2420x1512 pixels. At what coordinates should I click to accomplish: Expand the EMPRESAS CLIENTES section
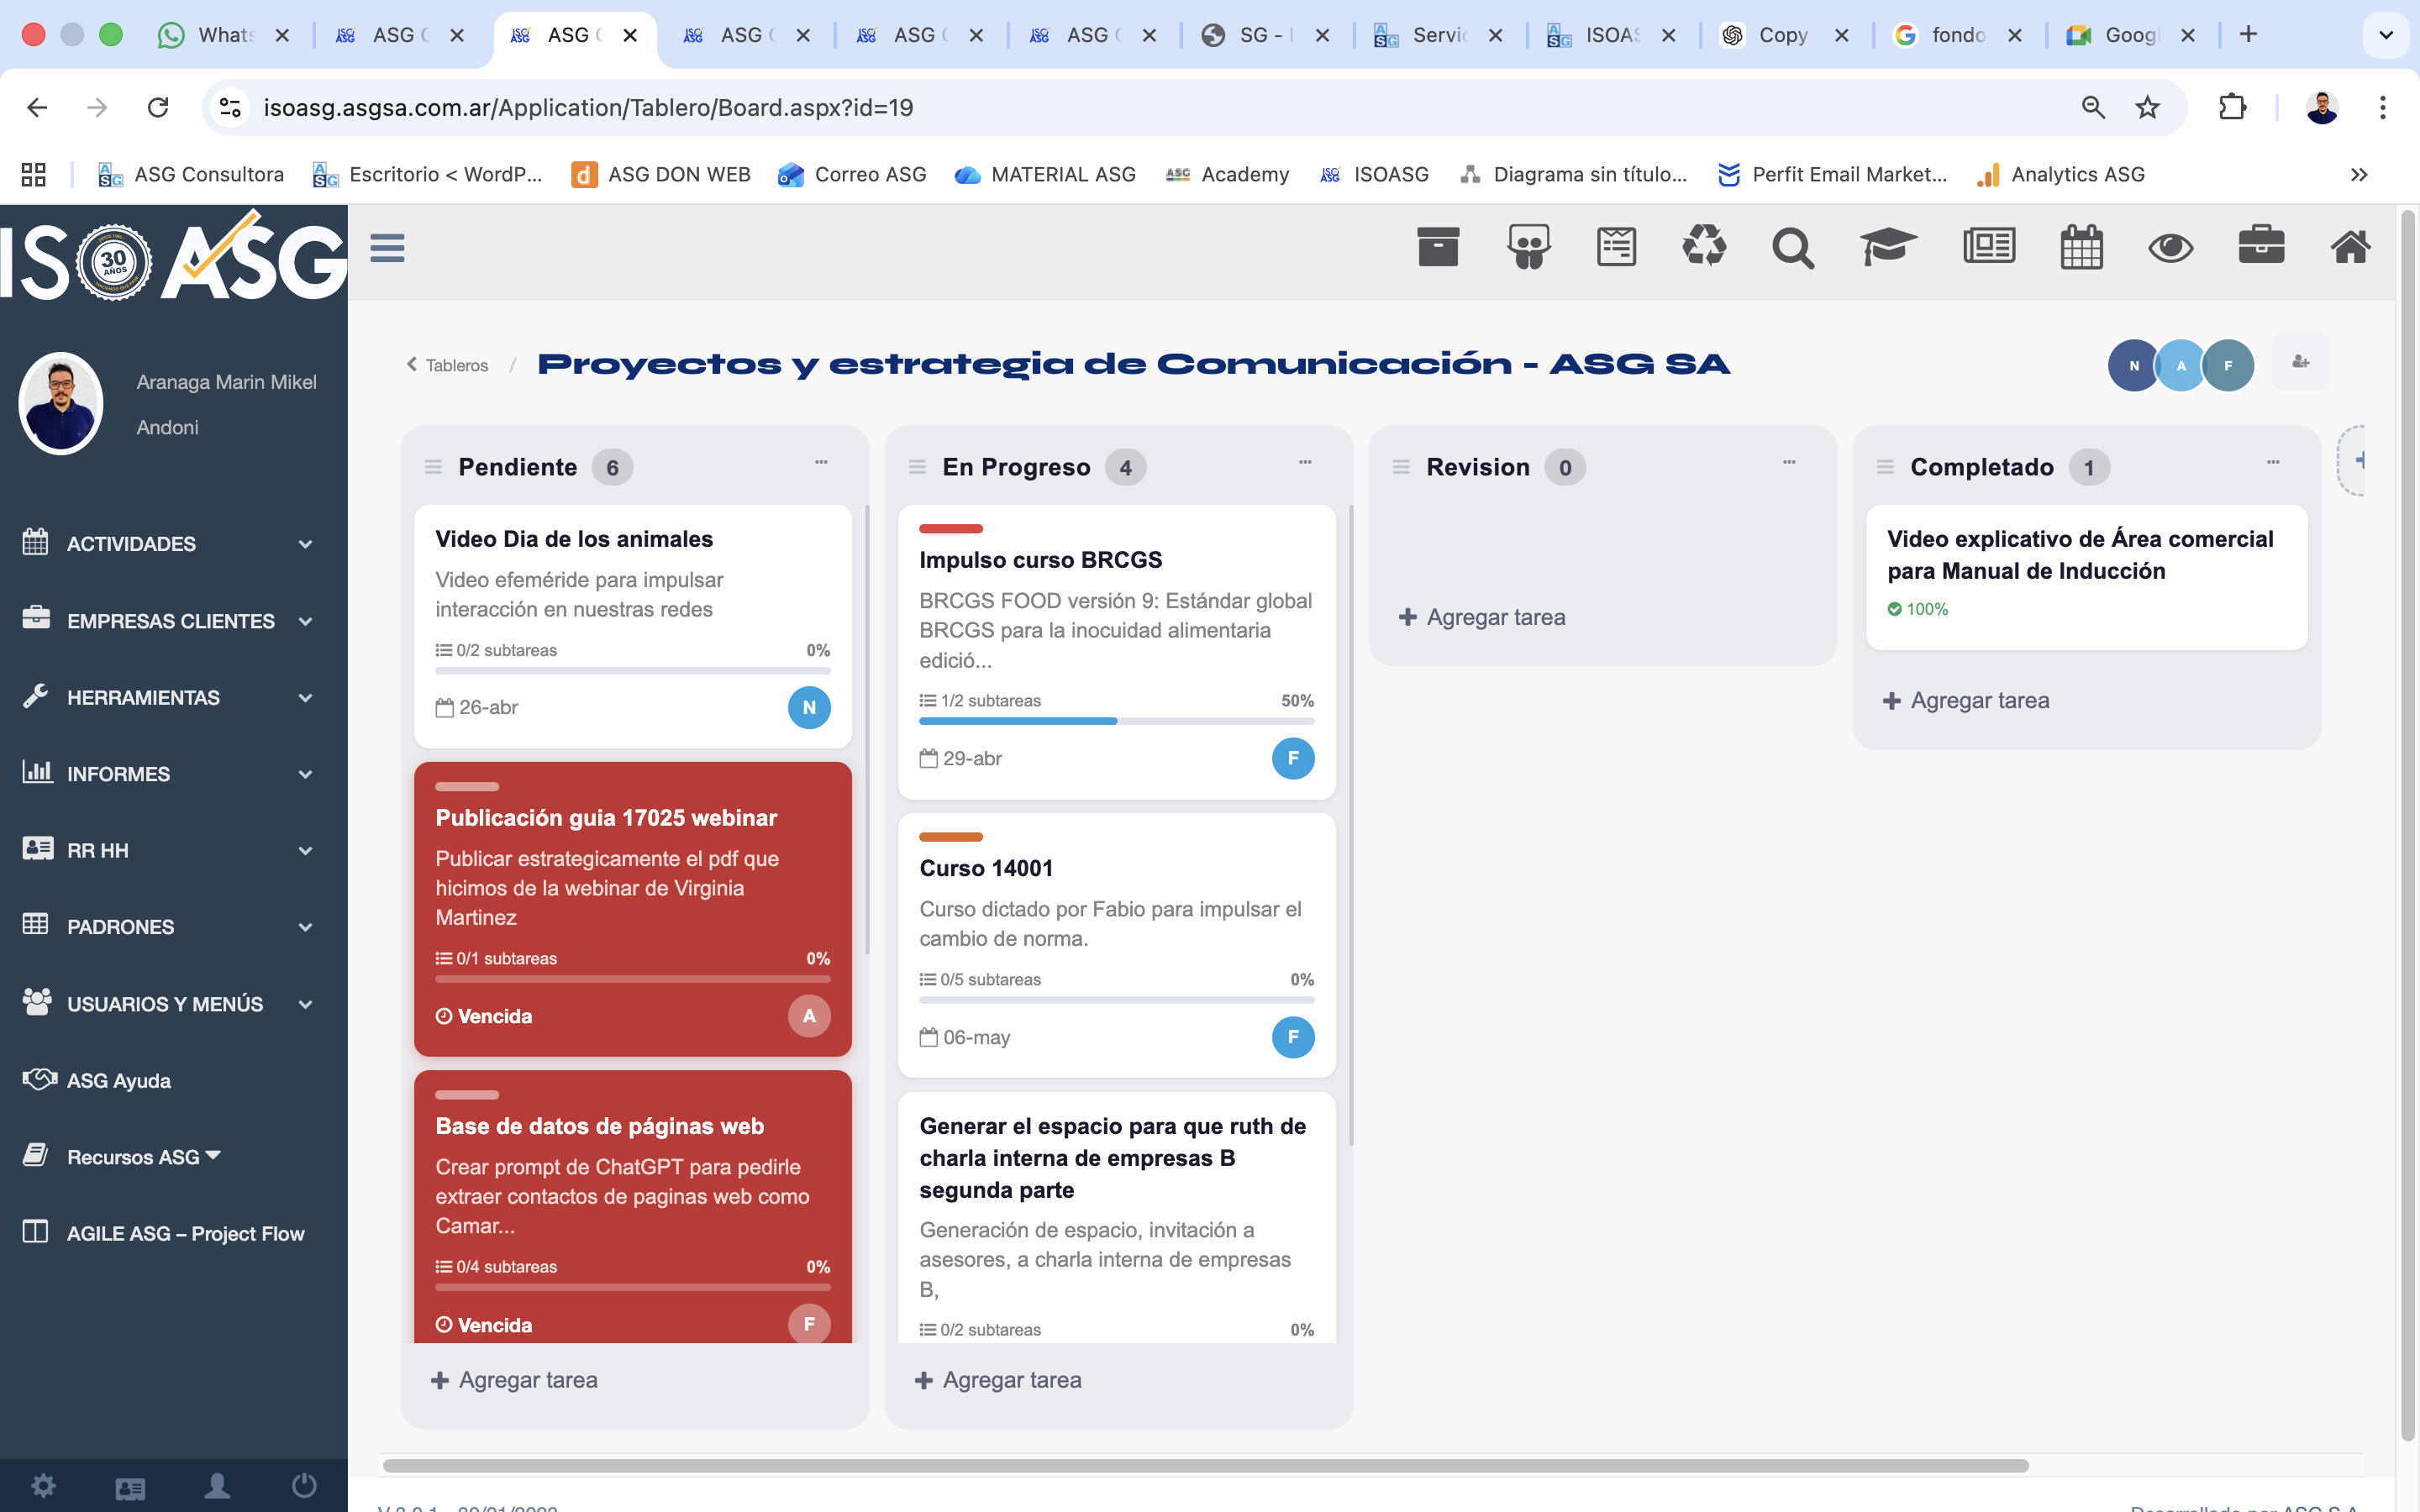tap(170, 621)
